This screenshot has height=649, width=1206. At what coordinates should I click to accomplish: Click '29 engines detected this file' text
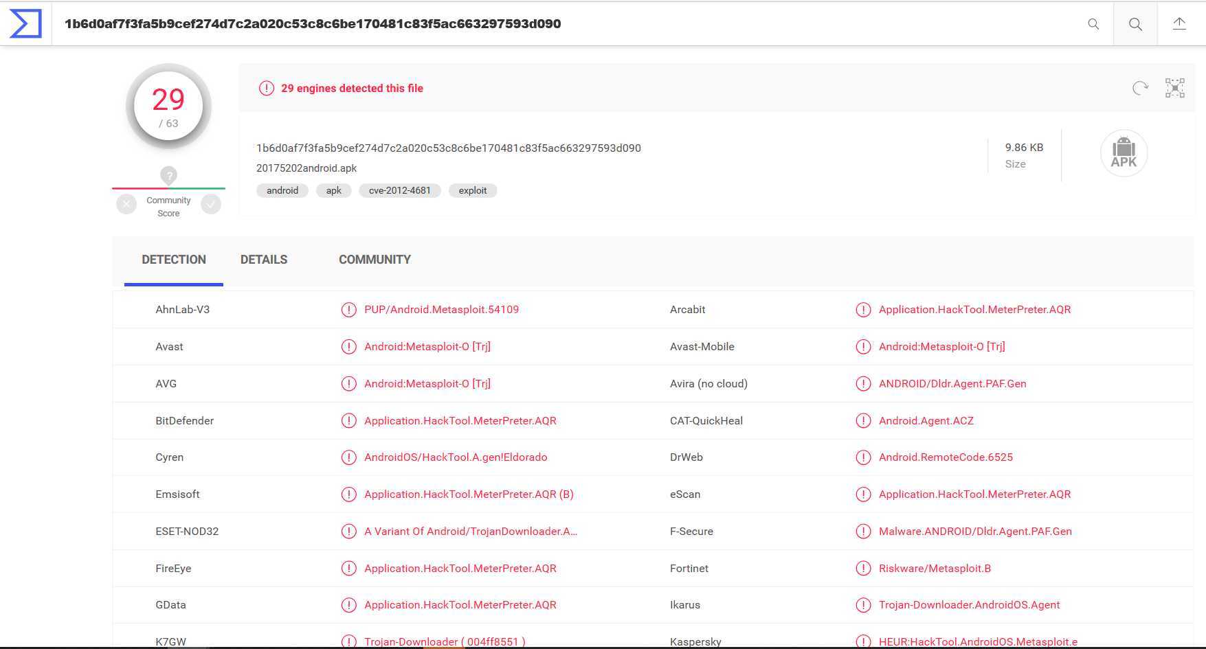(352, 88)
